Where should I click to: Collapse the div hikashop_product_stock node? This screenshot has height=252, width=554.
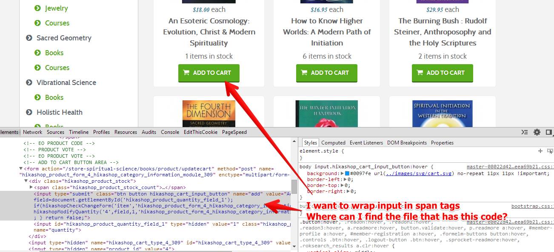pos(26,181)
